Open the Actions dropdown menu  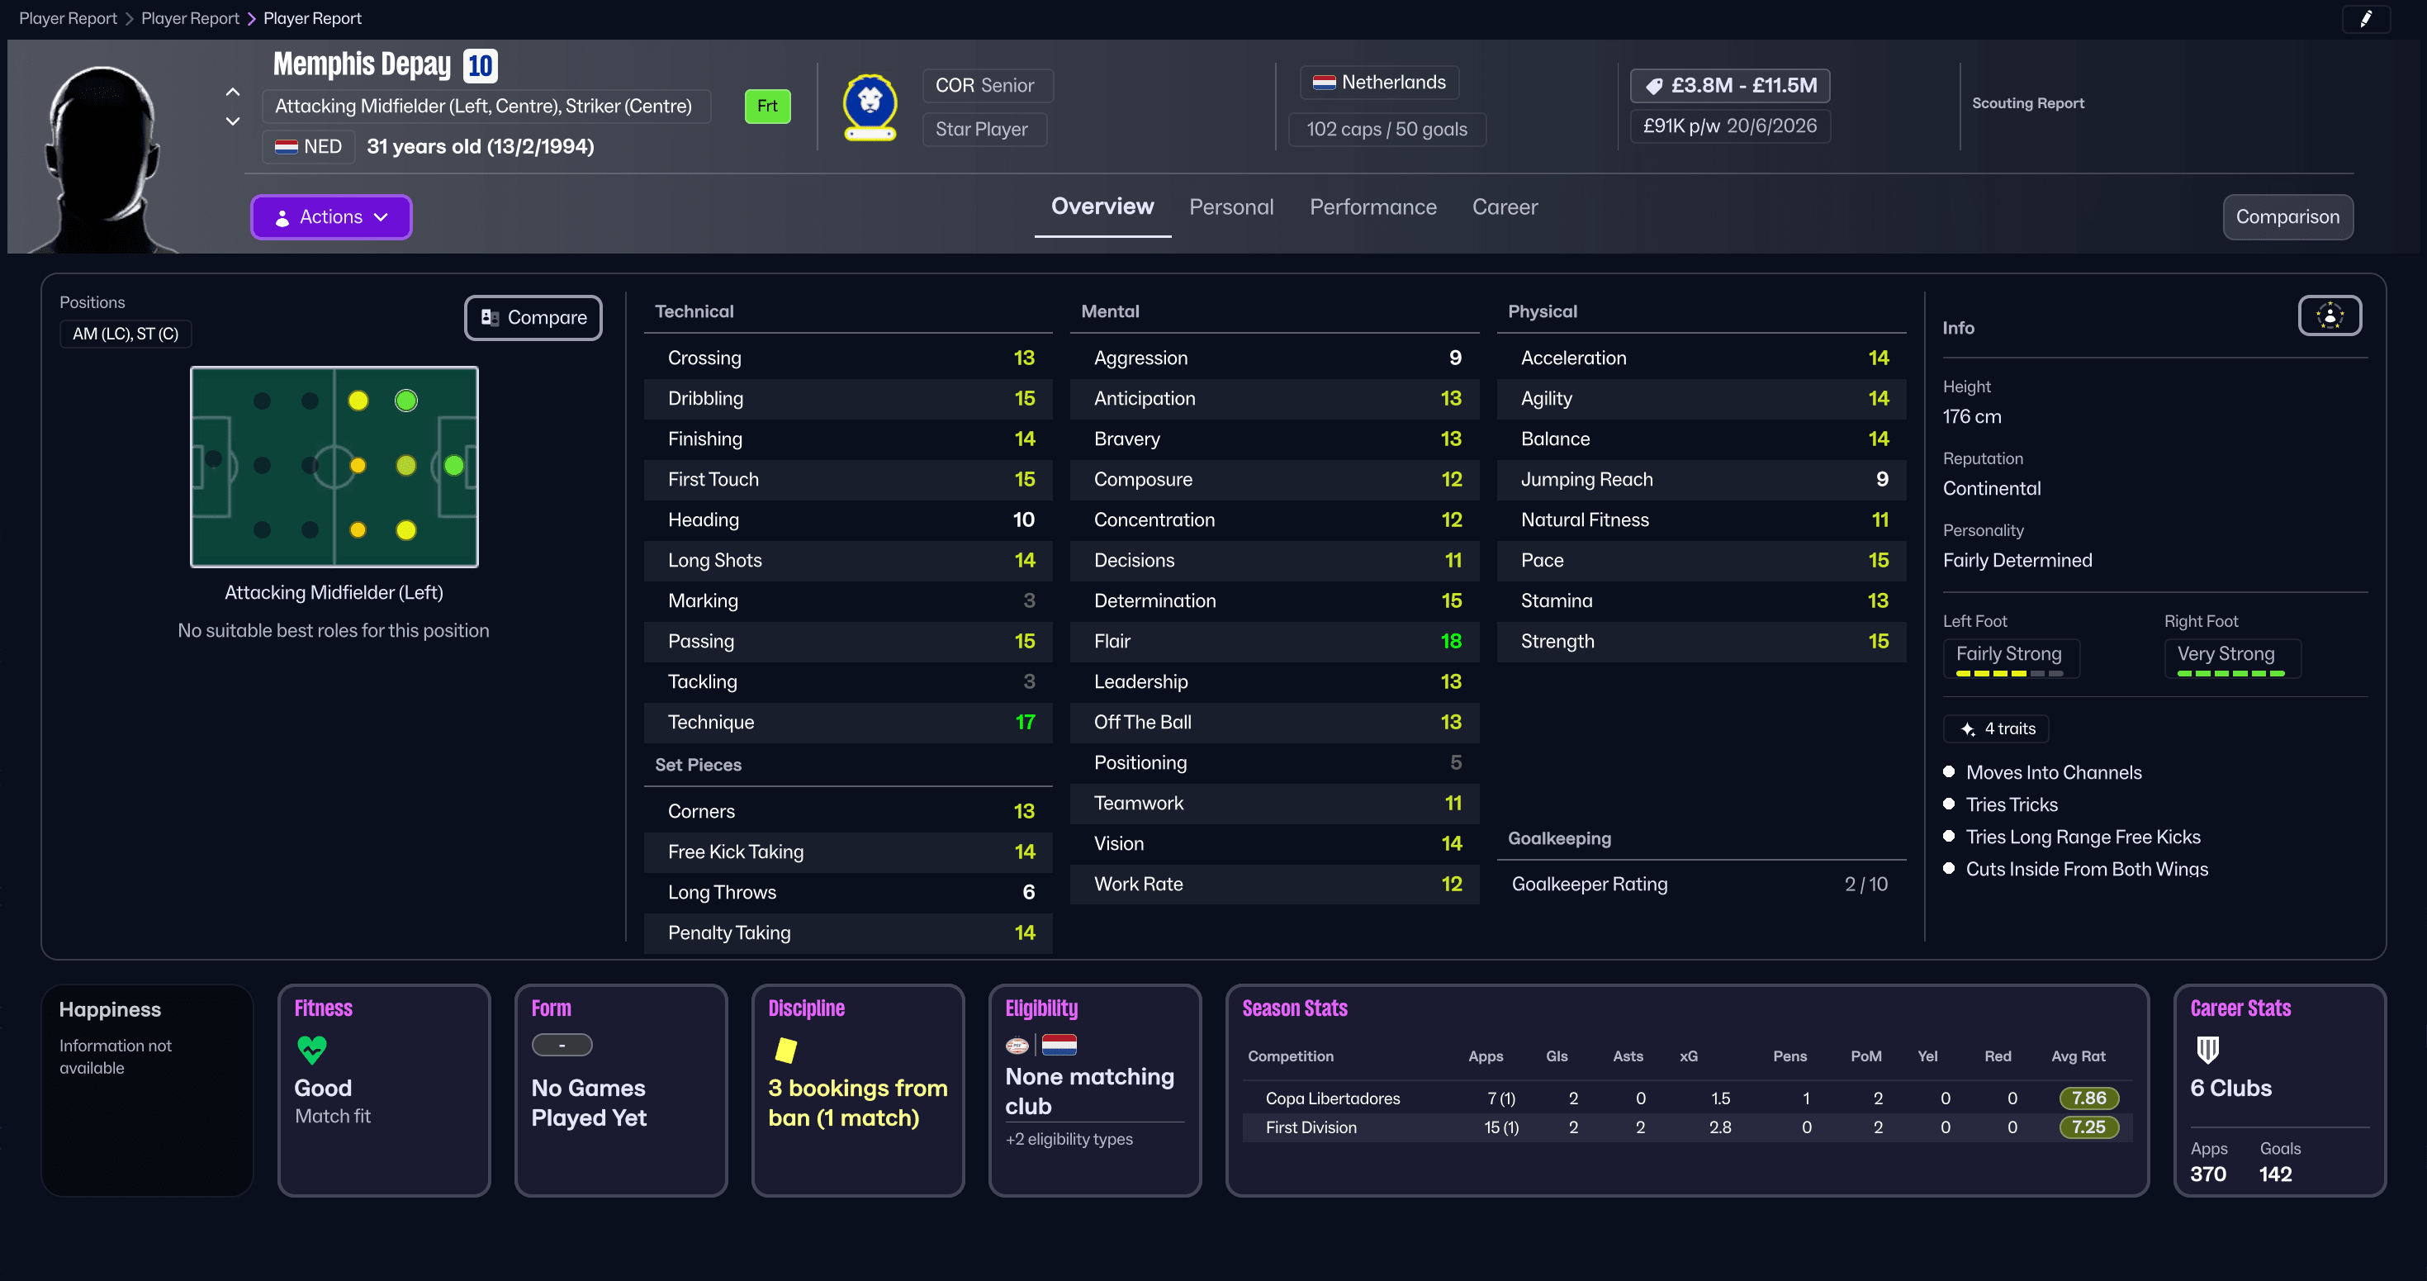330,216
